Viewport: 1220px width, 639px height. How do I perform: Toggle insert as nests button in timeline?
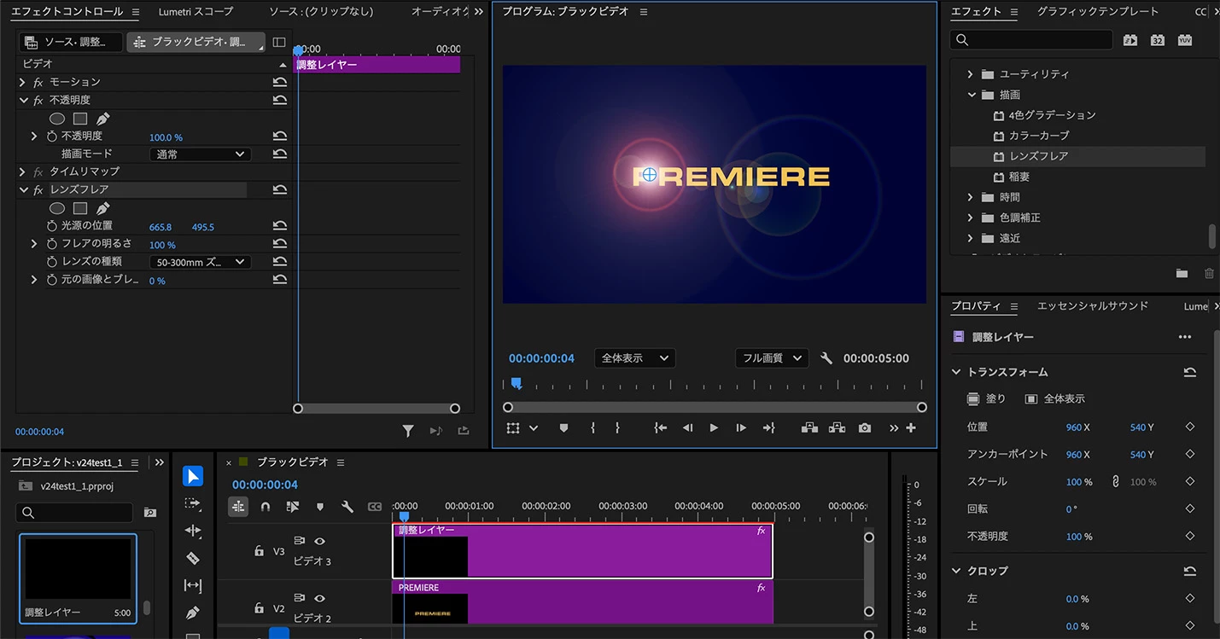[x=238, y=506]
